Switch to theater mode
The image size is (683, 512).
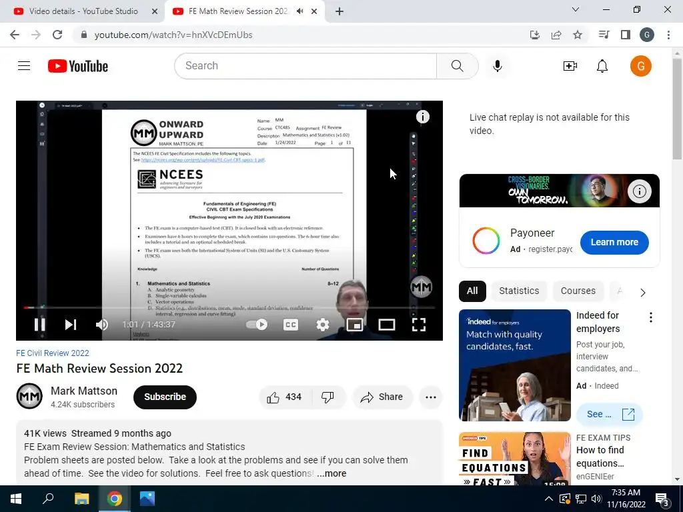tap(386, 325)
